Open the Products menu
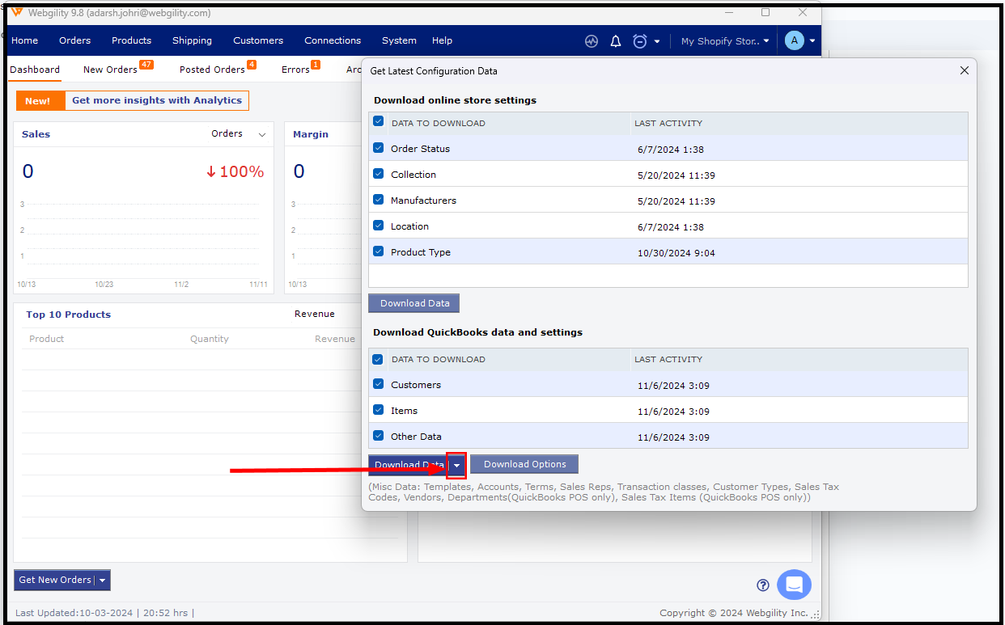Viewport: 1005px width, 625px height. coord(132,40)
